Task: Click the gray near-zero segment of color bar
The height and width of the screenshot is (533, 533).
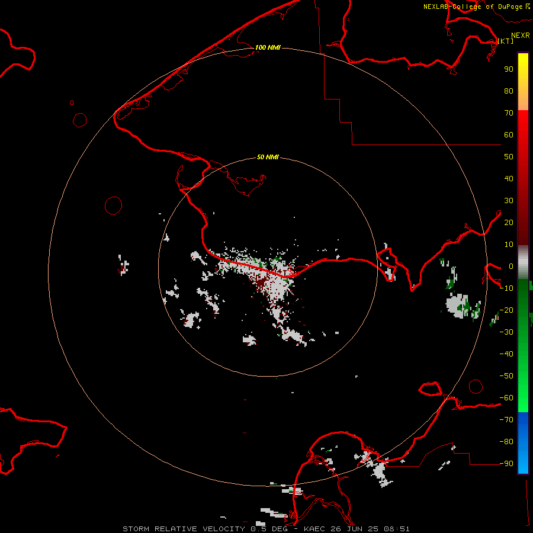Action: click(x=523, y=262)
